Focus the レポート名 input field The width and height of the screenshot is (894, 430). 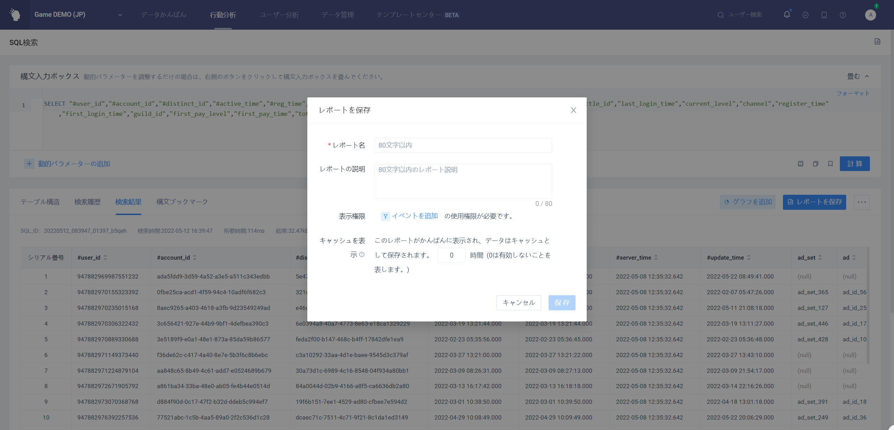[463, 145]
